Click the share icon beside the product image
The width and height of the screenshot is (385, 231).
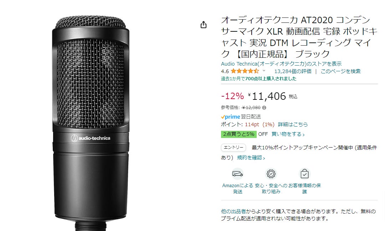203,25
